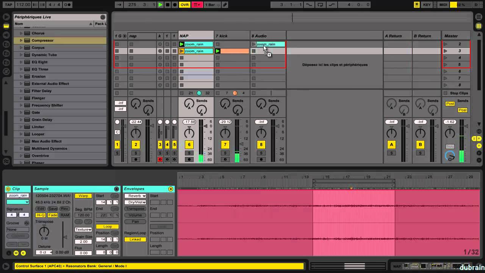This screenshot has width=485, height=273.
Task: Arm the global Record button
Action: coord(175,5)
